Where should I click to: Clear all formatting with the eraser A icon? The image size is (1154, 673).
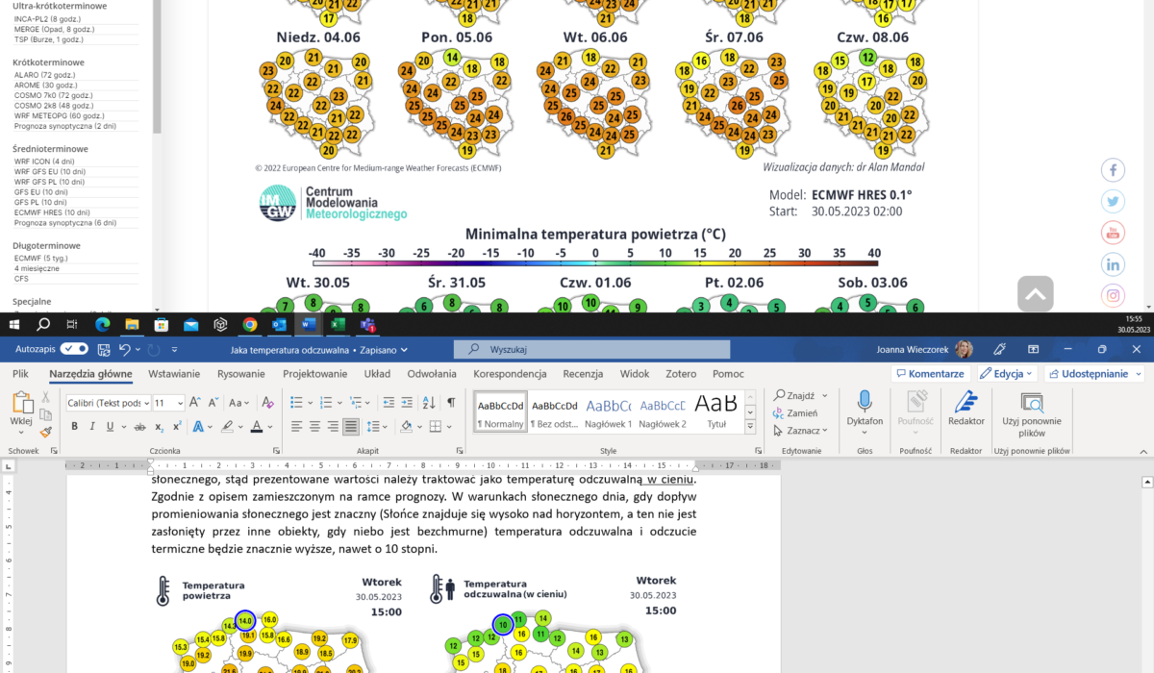[x=266, y=403]
